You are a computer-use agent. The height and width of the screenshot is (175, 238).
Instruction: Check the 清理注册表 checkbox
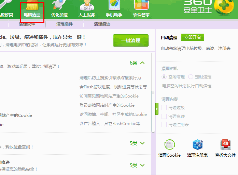click(x=164, y=125)
